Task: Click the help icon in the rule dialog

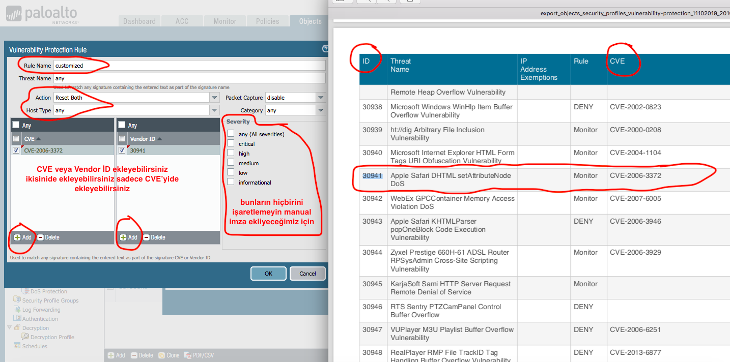Action: coord(325,49)
